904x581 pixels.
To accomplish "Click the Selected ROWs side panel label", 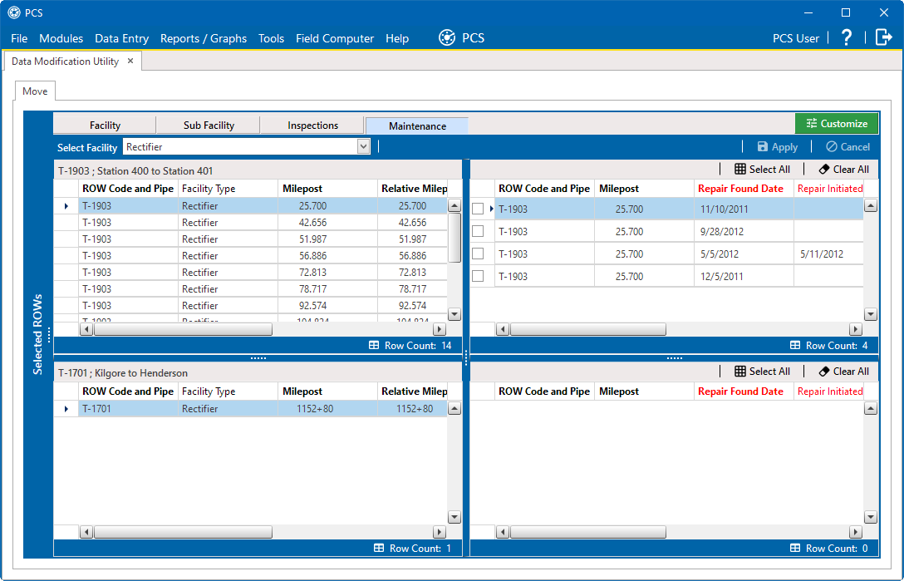I will tap(37, 335).
